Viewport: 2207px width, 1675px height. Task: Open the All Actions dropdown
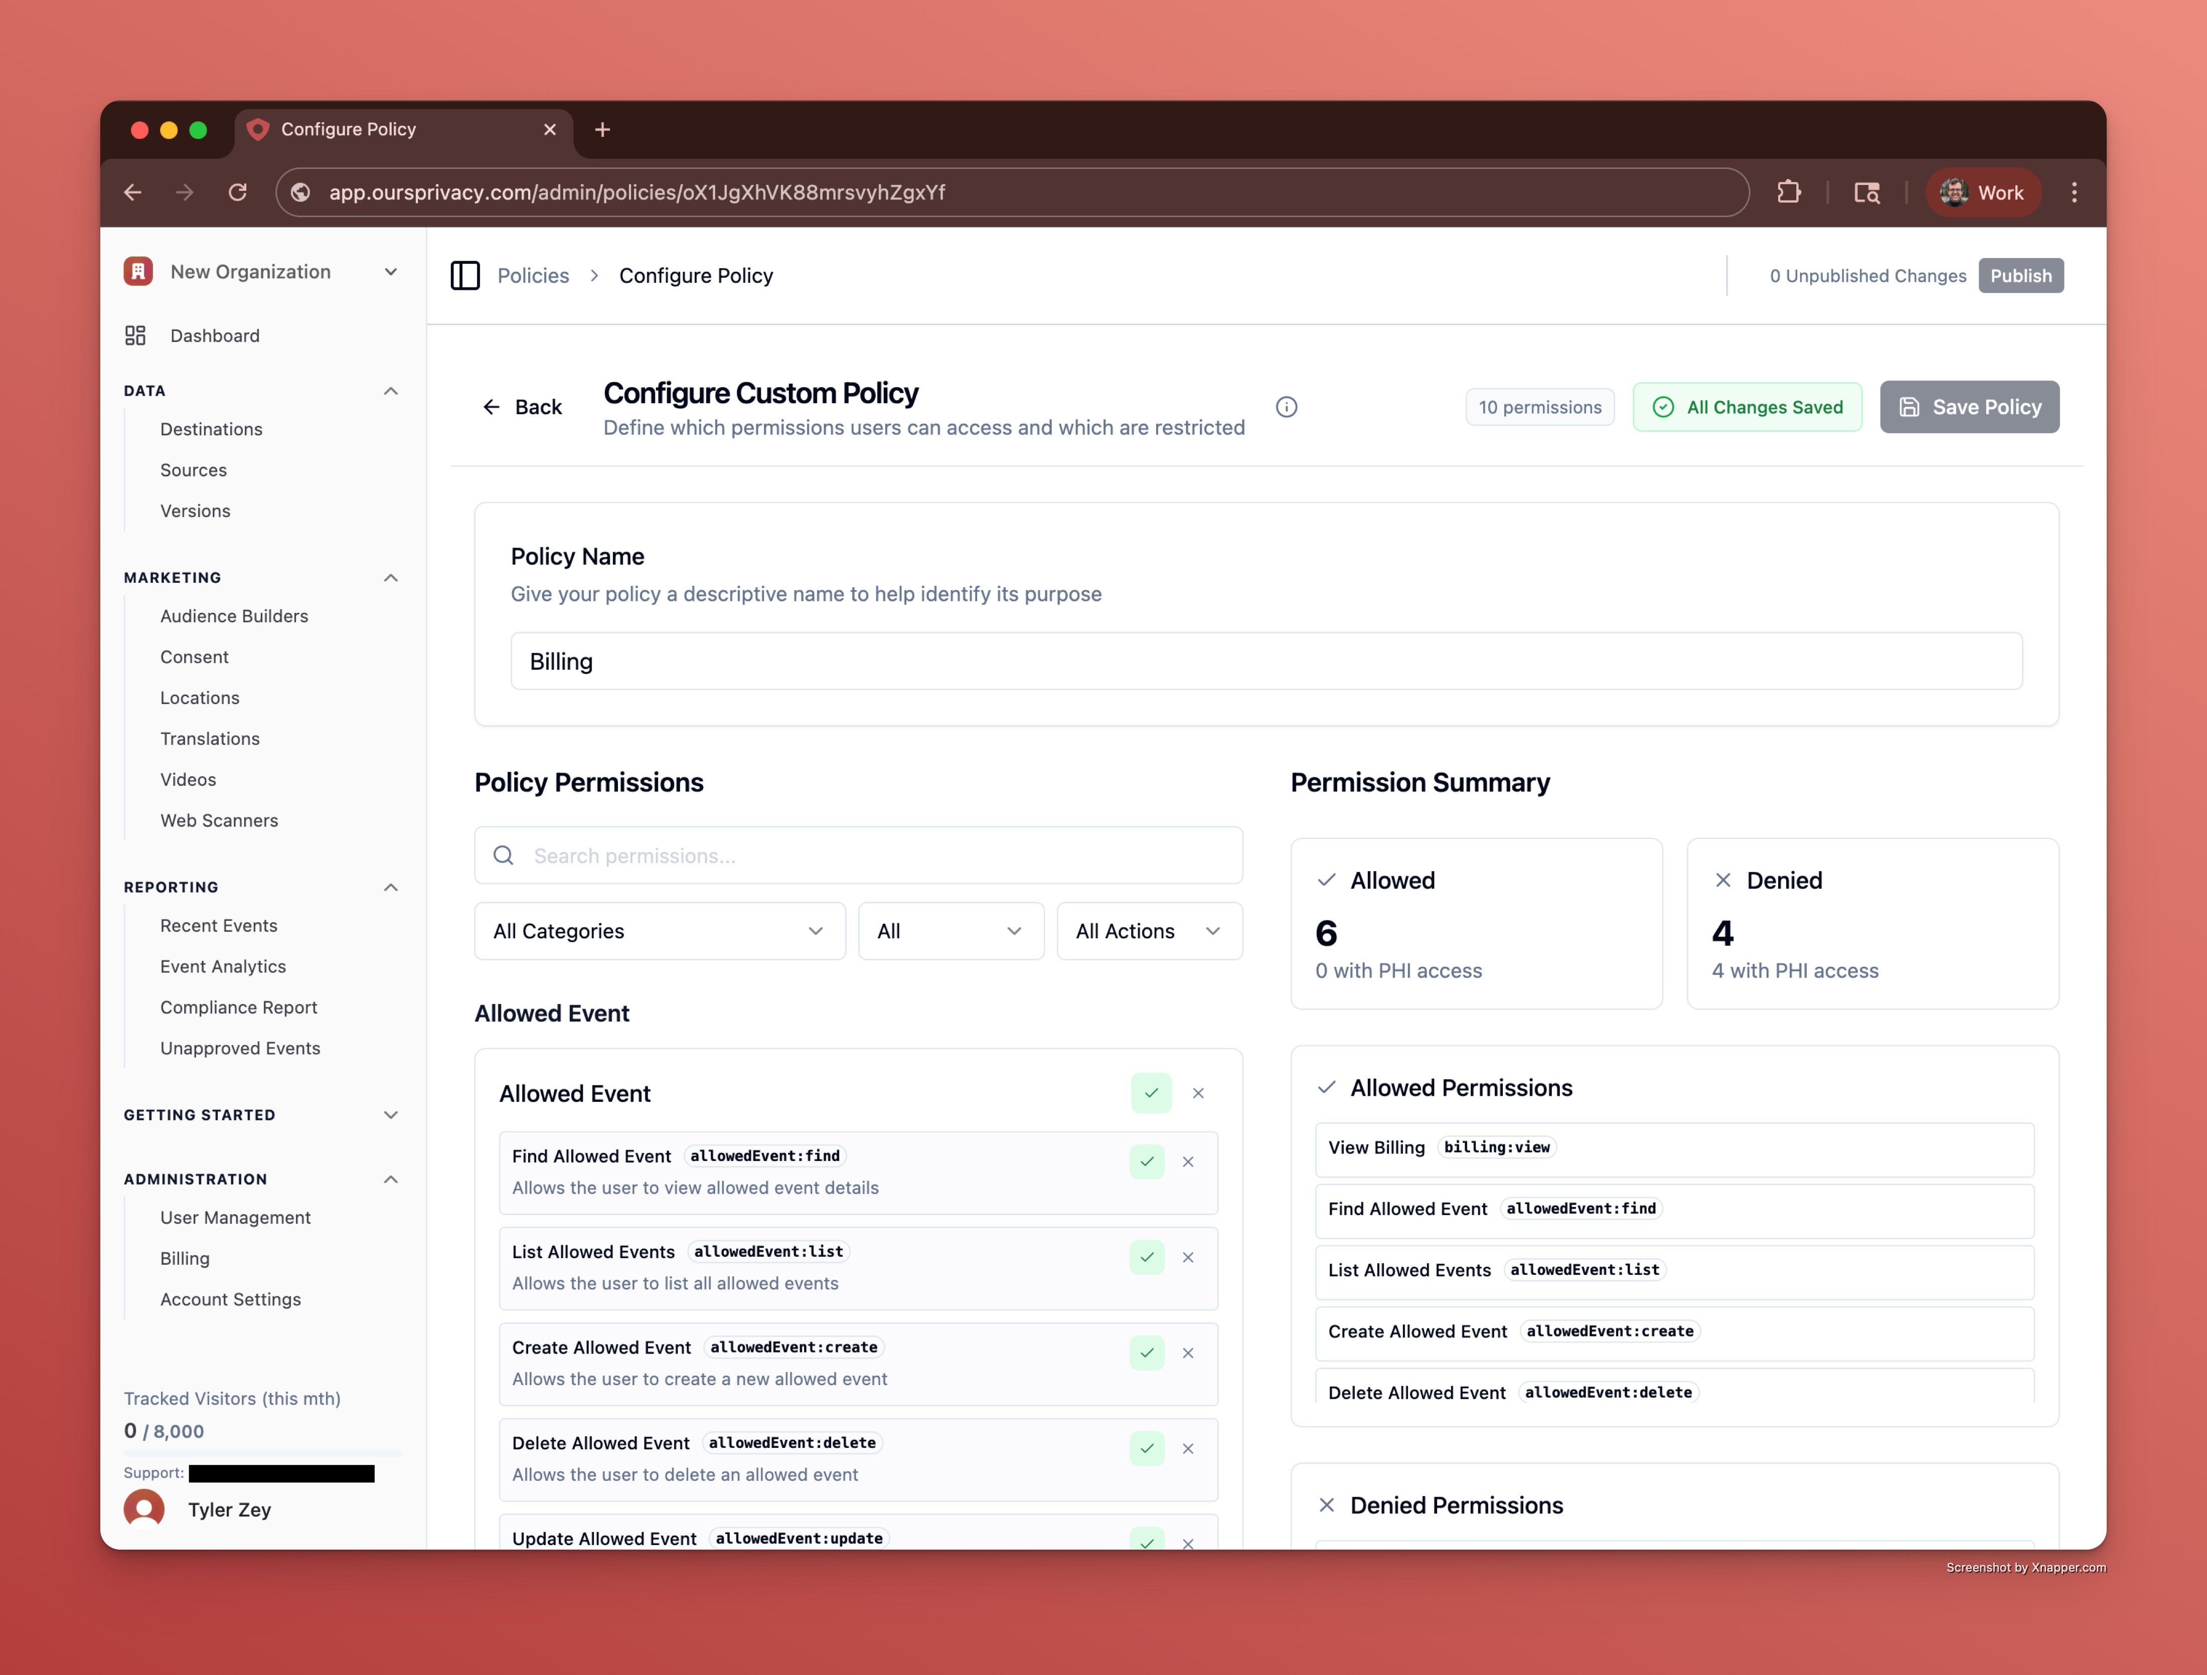point(1150,931)
